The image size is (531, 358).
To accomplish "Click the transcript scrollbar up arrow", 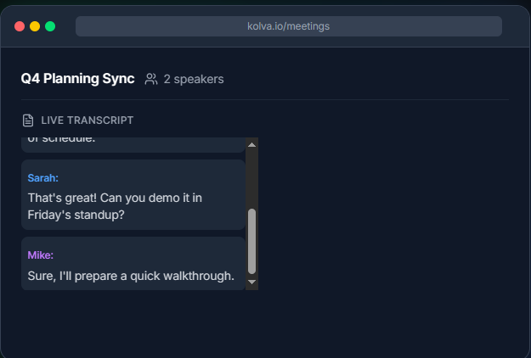I will [251, 145].
